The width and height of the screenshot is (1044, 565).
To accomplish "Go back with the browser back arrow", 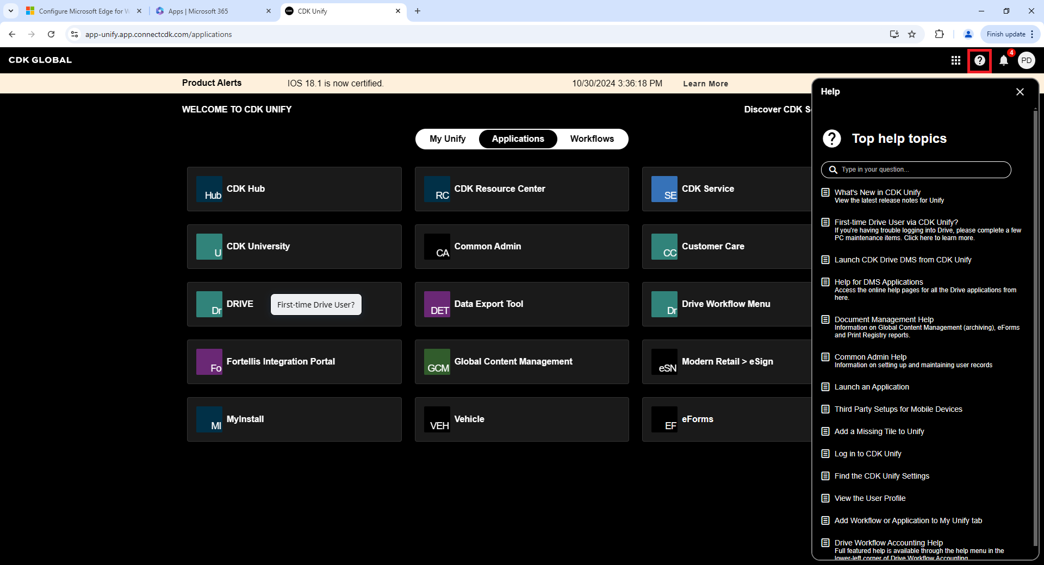I will pyautogui.click(x=12, y=34).
